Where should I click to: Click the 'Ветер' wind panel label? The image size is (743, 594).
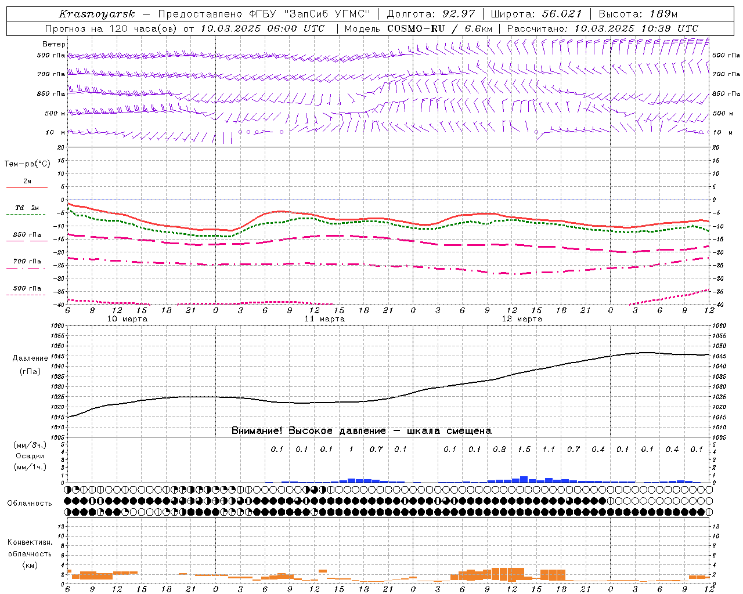tap(54, 44)
